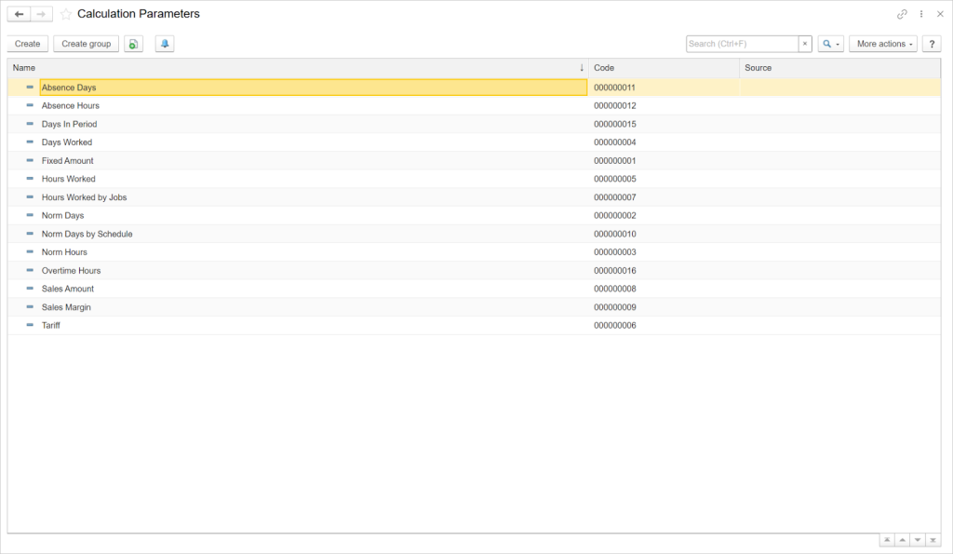The image size is (953, 554).
Task: Expand the search options arrow beside magnifier
Action: [837, 44]
